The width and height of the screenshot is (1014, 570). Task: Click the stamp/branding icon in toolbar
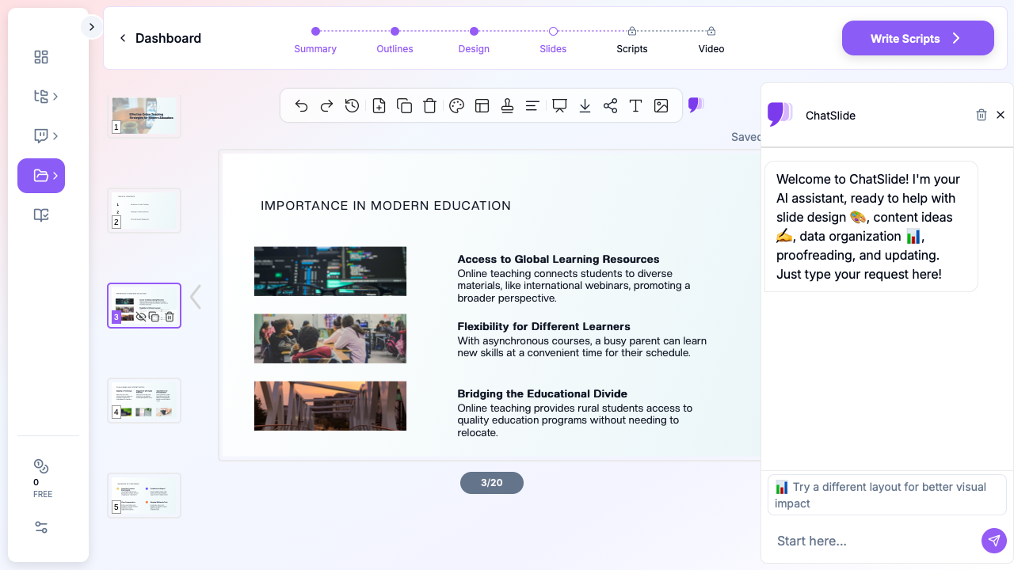click(x=508, y=106)
